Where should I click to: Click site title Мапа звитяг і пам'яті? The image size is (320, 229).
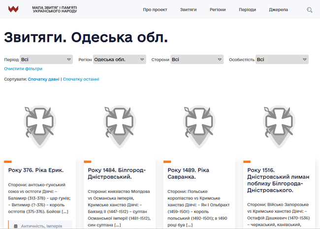coord(55,9)
